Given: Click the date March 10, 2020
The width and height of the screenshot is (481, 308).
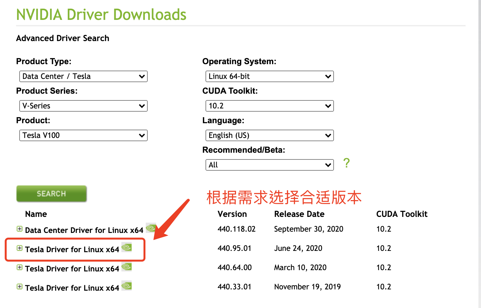Looking at the screenshot, I should (300, 268).
